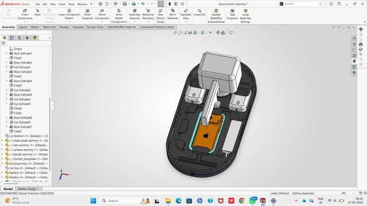The image size is (367, 206).
Task: Click the Undo icon
Action: (143, 4)
